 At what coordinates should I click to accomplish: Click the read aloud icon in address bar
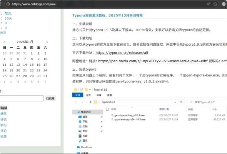tap(209, 4)
